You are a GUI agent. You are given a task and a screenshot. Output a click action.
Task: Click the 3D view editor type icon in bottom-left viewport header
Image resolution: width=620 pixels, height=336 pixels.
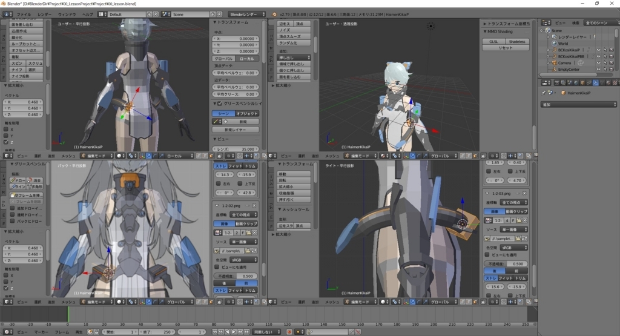point(7,302)
